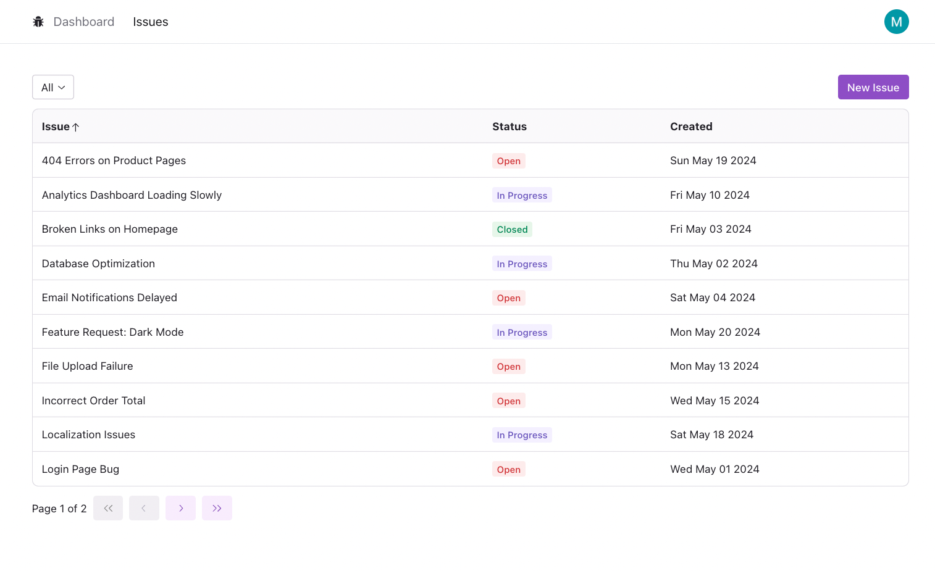The height and width of the screenshot is (571, 935).
Task: Open issue Login Page Bug
Action: coord(80,469)
